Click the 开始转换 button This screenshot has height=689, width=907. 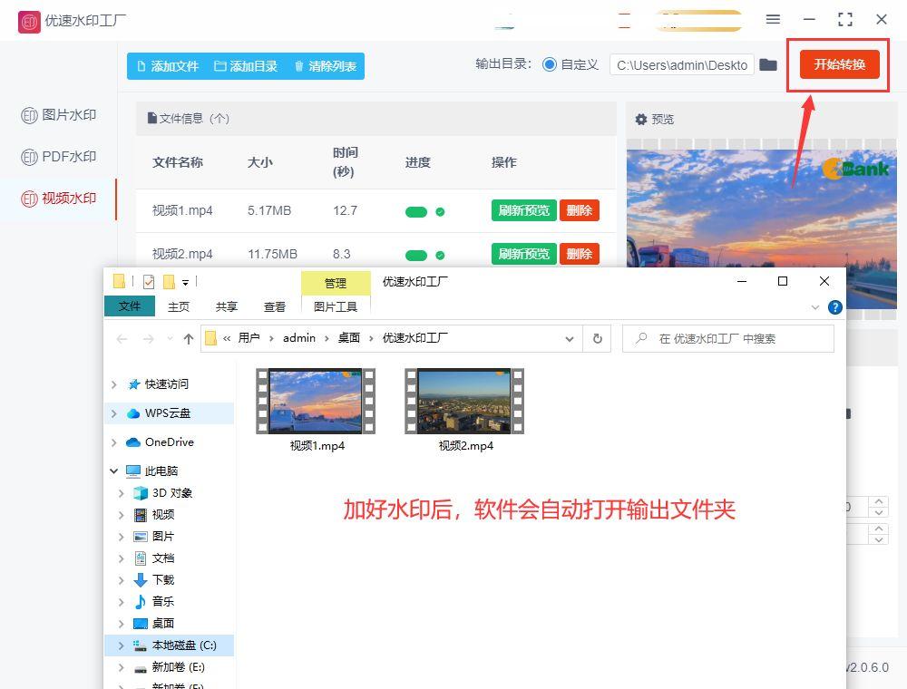coord(839,64)
